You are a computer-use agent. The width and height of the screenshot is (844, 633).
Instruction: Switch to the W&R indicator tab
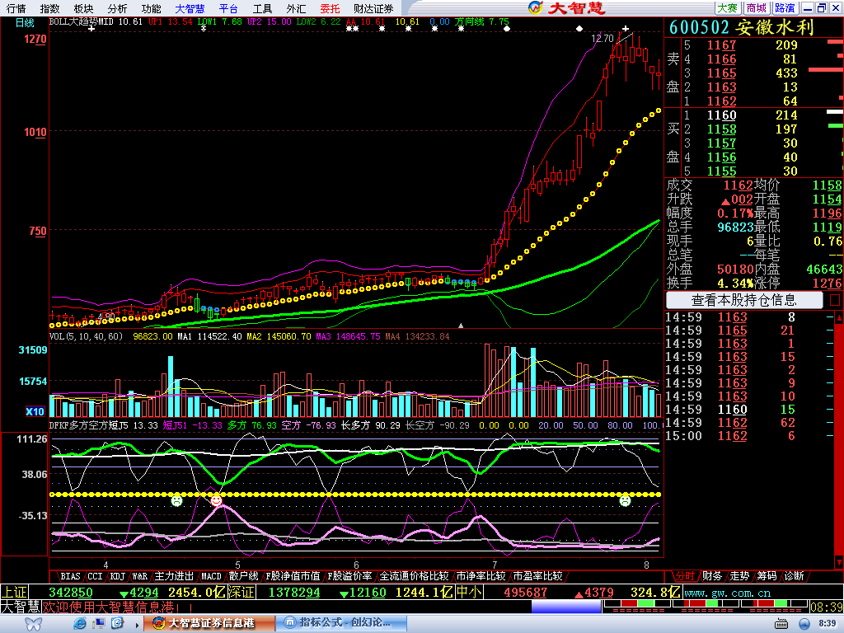click(140, 576)
